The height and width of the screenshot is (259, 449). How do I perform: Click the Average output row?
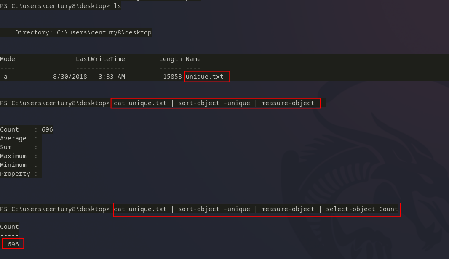click(19, 138)
